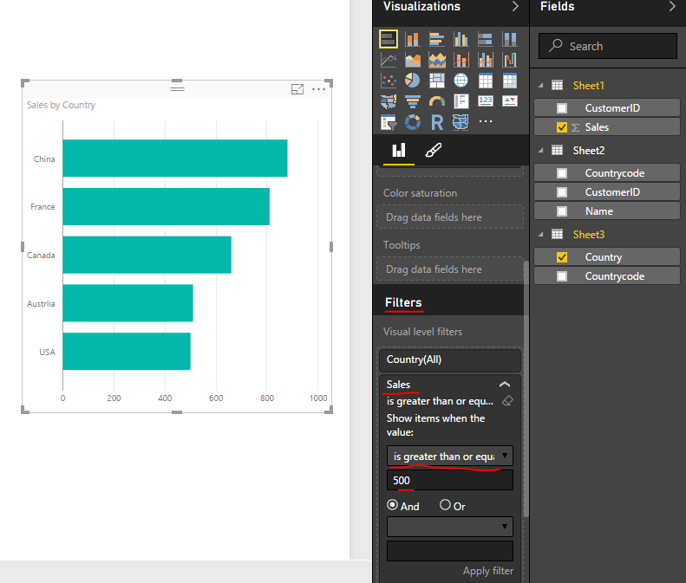Check CustomerID under Sheet1
Screen dimensions: 686x583
[562, 108]
